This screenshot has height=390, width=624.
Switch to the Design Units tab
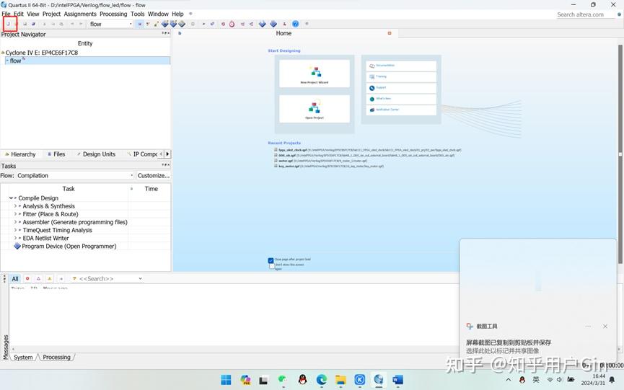pyautogui.click(x=97, y=154)
